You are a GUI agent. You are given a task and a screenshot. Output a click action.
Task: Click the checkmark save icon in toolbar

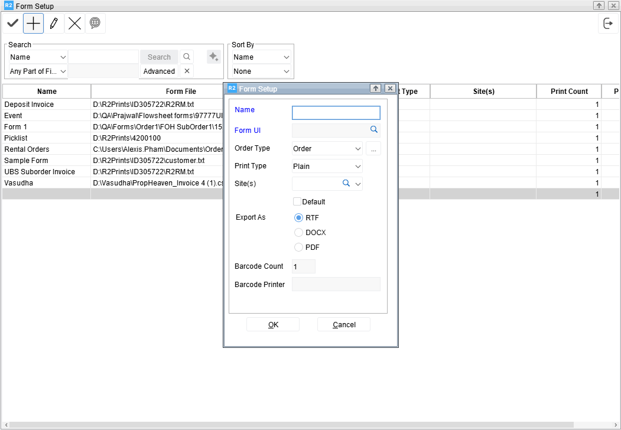point(12,24)
